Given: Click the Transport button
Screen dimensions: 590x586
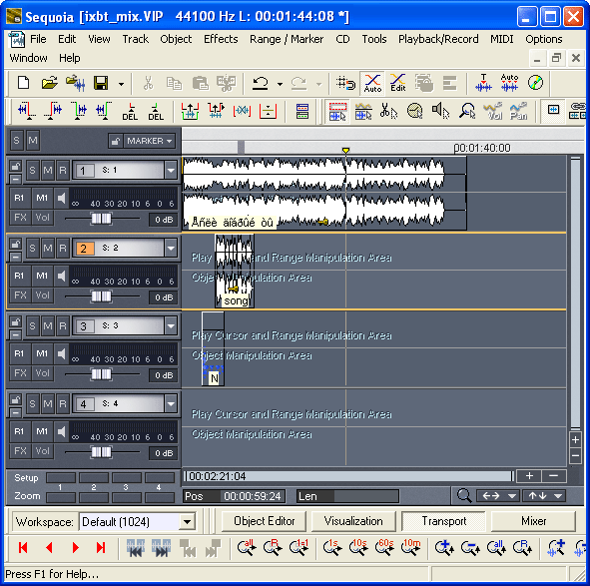Looking at the screenshot, I should [443, 521].
